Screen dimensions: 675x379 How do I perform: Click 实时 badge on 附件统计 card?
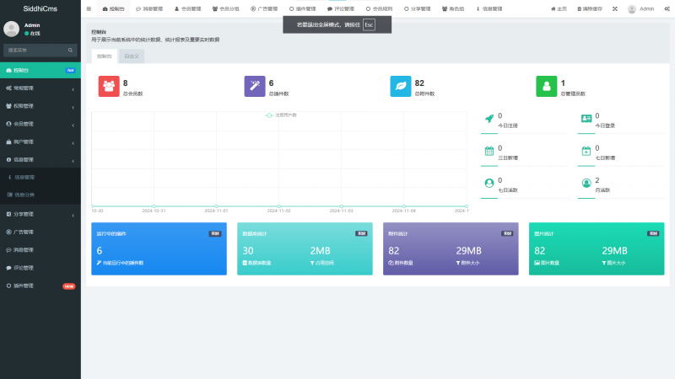pyautogui.click(x=507, y=234)
